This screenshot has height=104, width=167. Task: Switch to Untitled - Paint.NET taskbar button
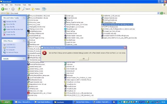pos(102,102)
